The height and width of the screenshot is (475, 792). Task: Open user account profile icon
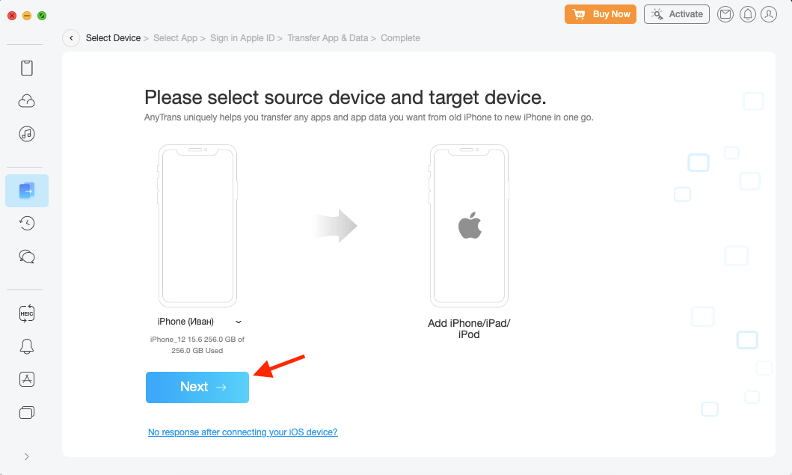(768, 14)
